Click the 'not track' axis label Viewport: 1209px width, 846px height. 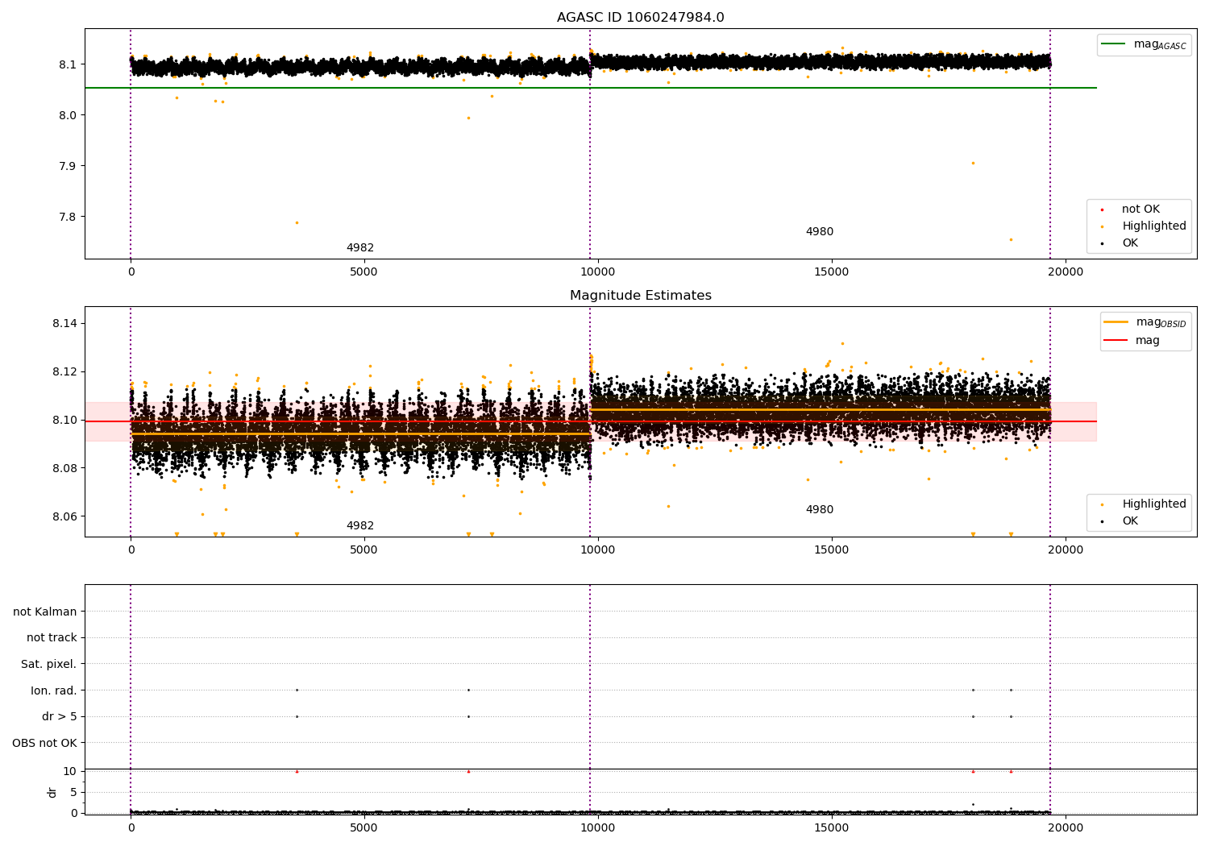(52, 637)
